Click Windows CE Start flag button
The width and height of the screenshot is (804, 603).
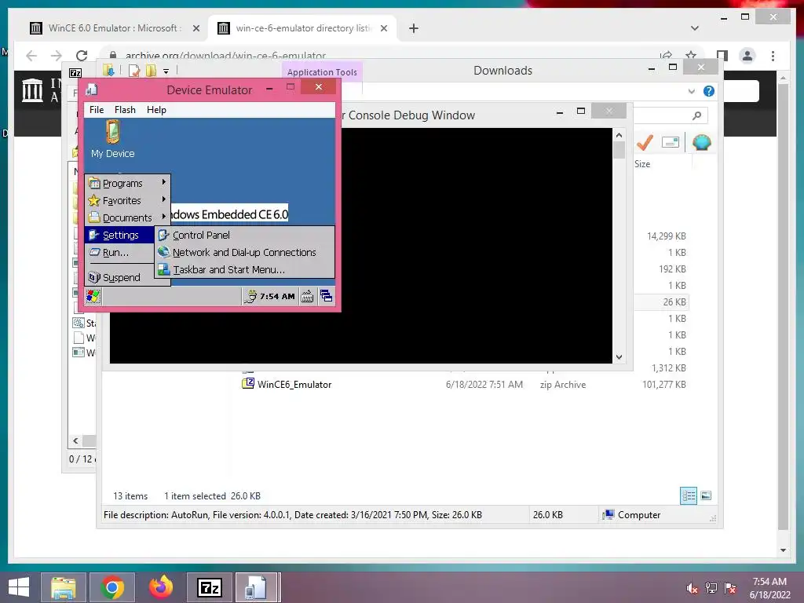coord(93,296)
